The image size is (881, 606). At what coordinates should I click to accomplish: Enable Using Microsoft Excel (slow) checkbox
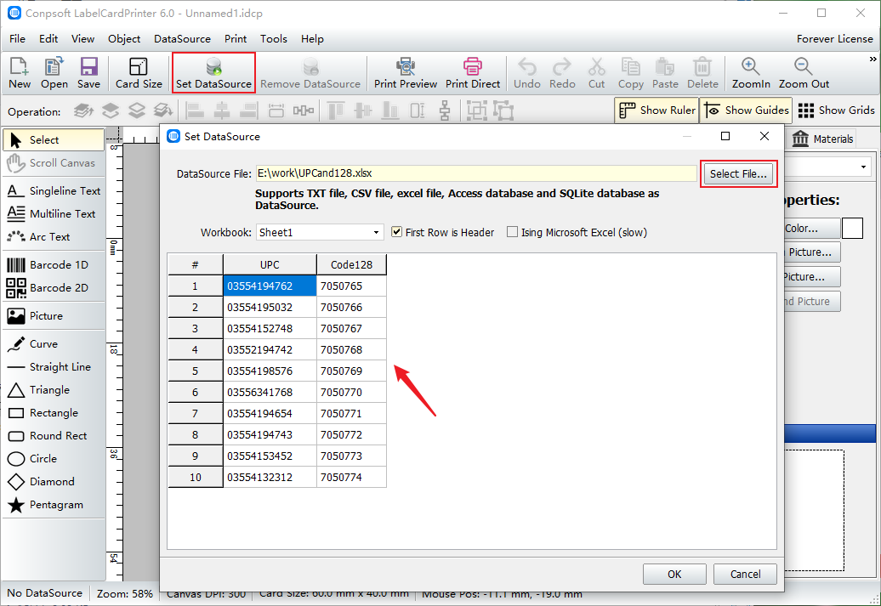pyautogui.click(x=513, y=232)
